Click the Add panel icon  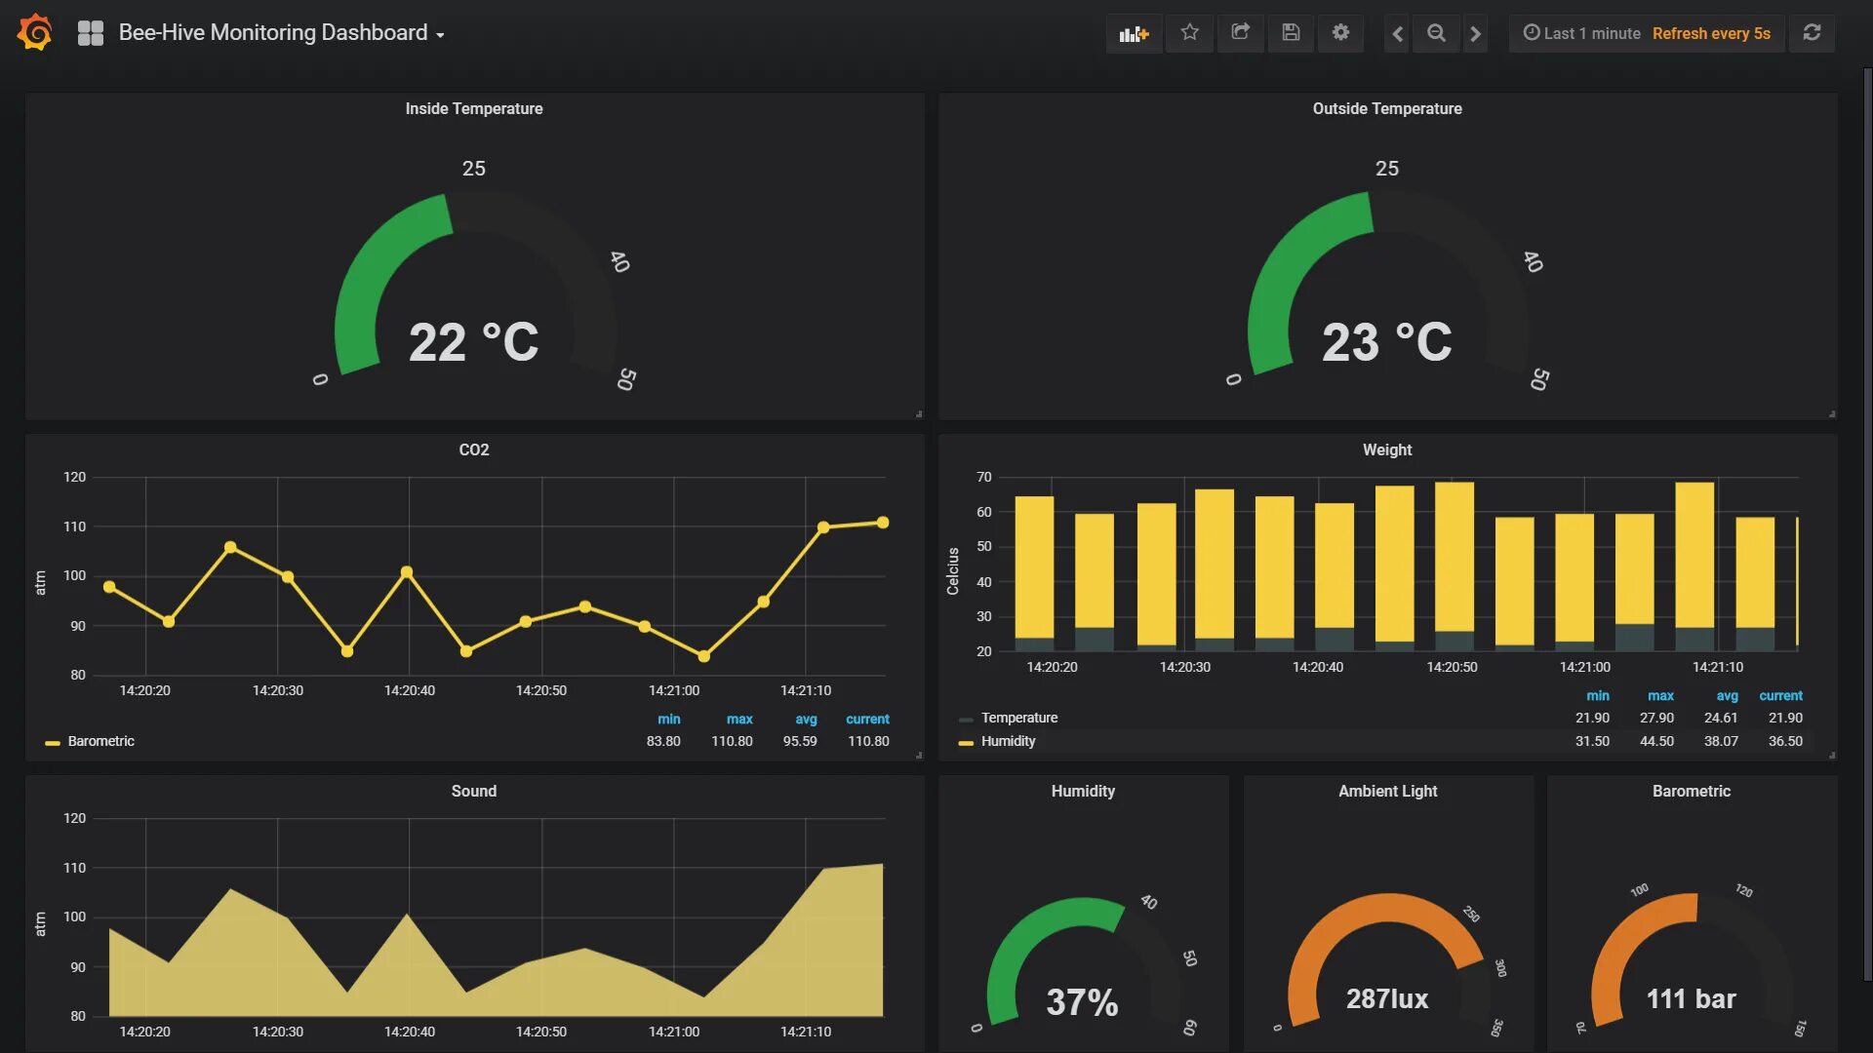(x=1134, y=33)
